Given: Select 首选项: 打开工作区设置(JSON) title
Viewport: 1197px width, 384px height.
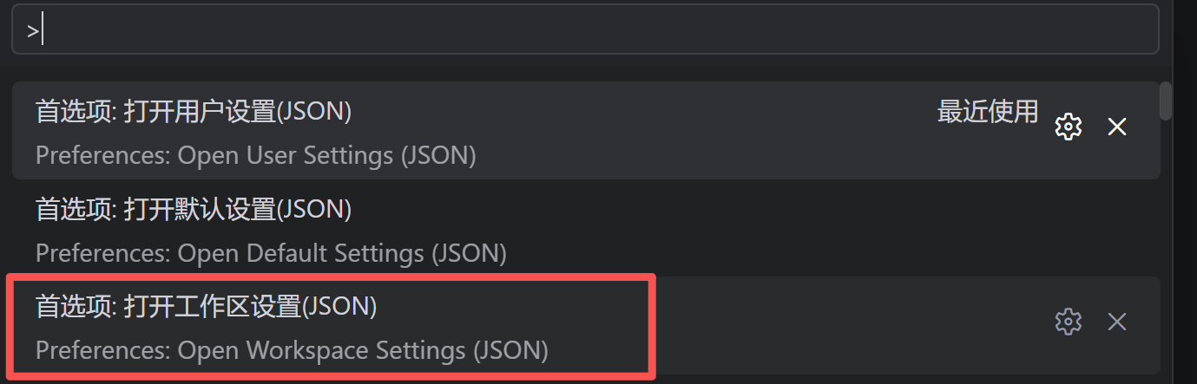Looking at the screenshot, I should pos(206,306).
